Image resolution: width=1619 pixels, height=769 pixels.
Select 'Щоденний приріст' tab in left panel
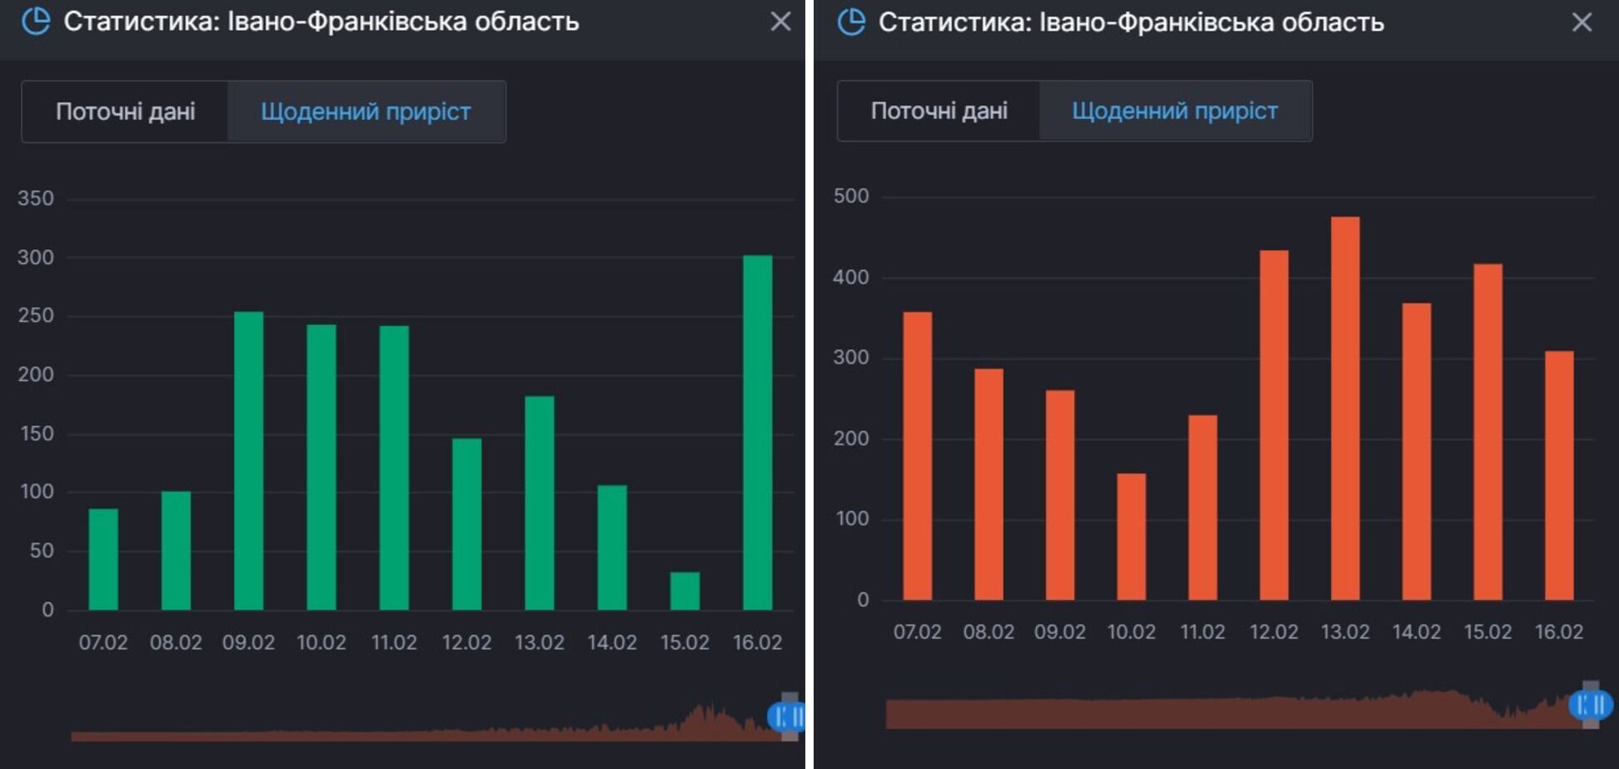(x=366, y=112)
